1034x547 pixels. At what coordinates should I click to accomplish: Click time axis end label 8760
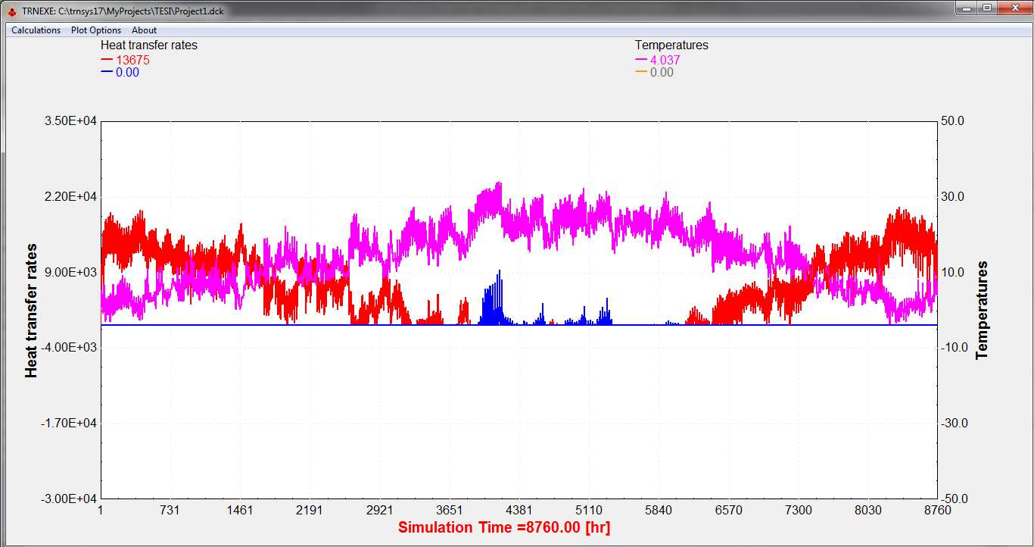(x=938, y=511)
